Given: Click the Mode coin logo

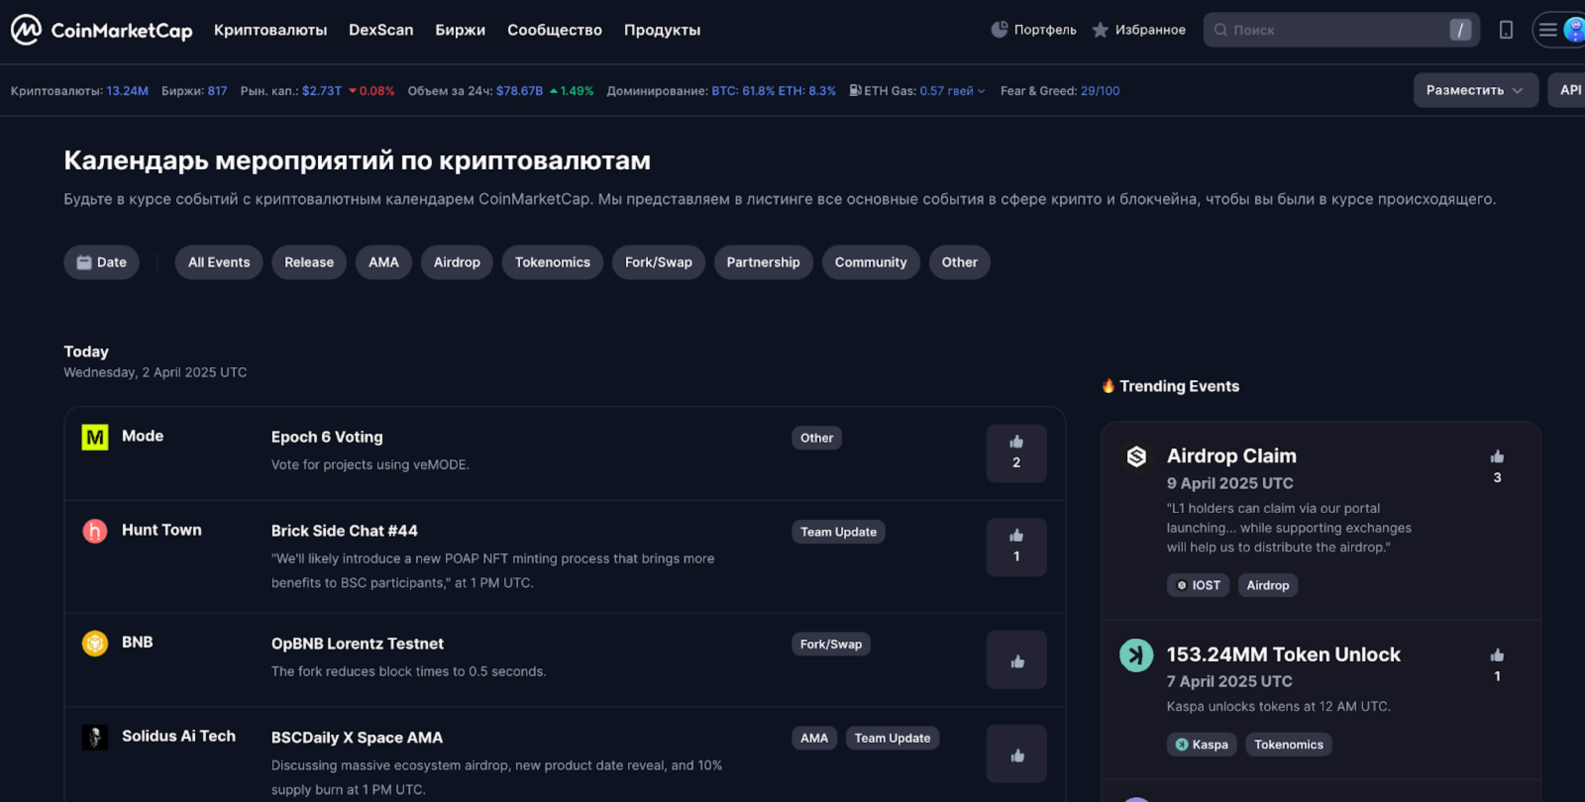Looking at the screenshot, I should 95,437.
